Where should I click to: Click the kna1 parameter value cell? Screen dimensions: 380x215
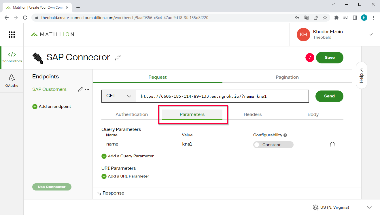coord(187,144)
